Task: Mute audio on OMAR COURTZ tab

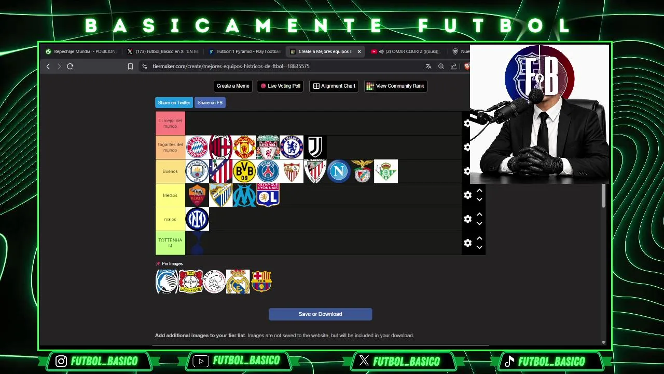Action: point(381,51)
